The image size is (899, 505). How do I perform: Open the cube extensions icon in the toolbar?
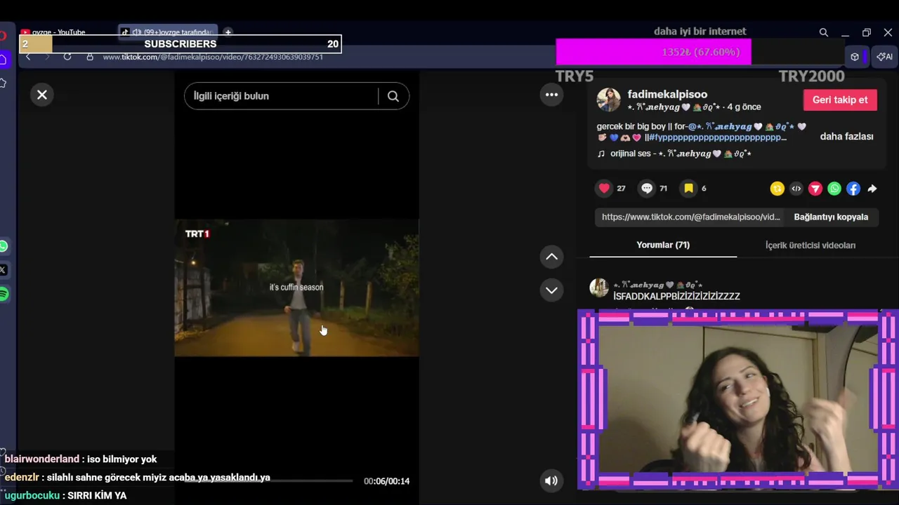(855, 57)
